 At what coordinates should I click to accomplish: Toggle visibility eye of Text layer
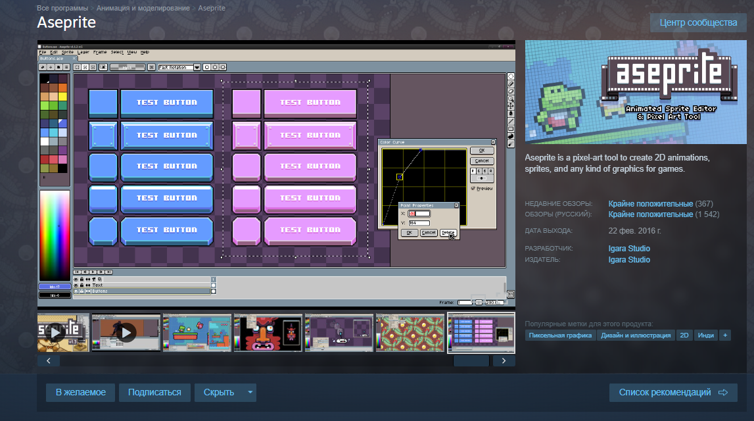[x=76, y=285]
